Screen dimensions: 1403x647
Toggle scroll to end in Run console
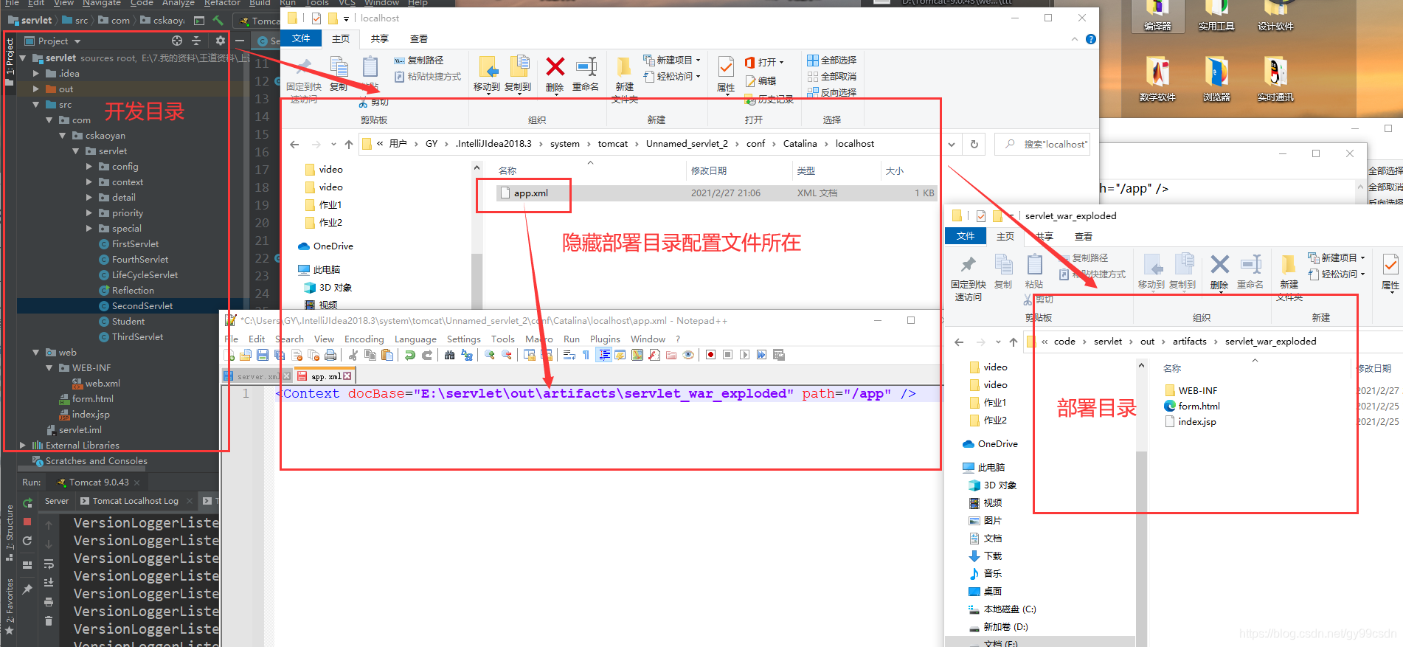[48, 583]
